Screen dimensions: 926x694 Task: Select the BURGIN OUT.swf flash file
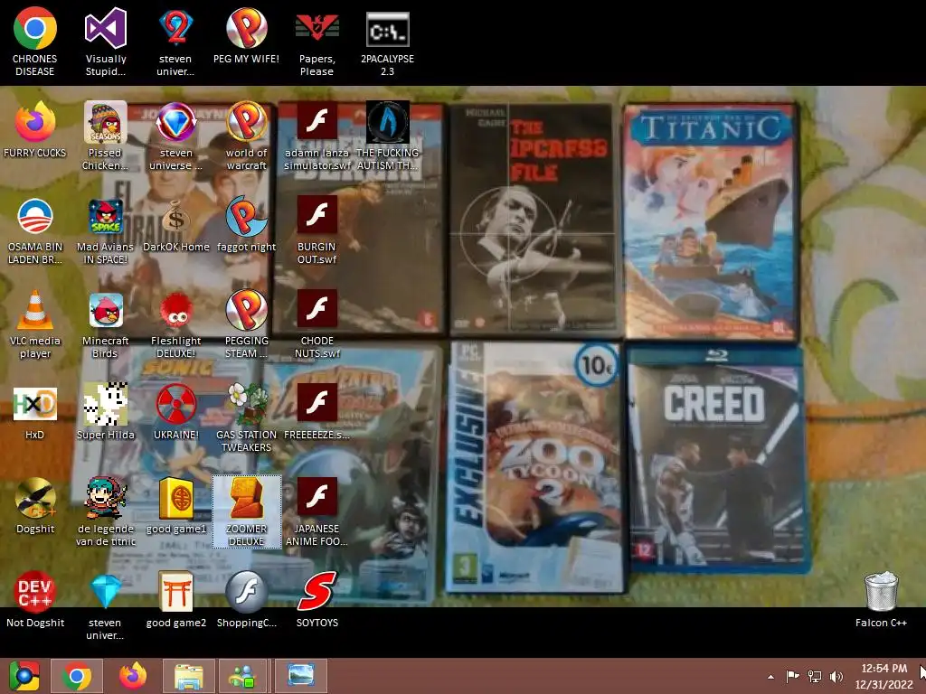[x=317, y=230]
